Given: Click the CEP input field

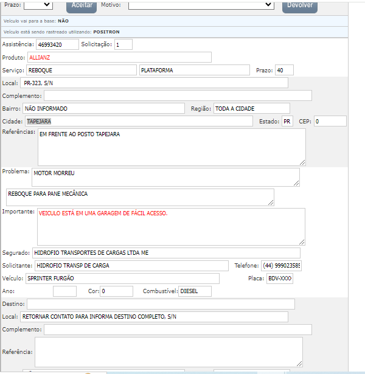Looking at the screenshot, I should click(x=330, y=121).
